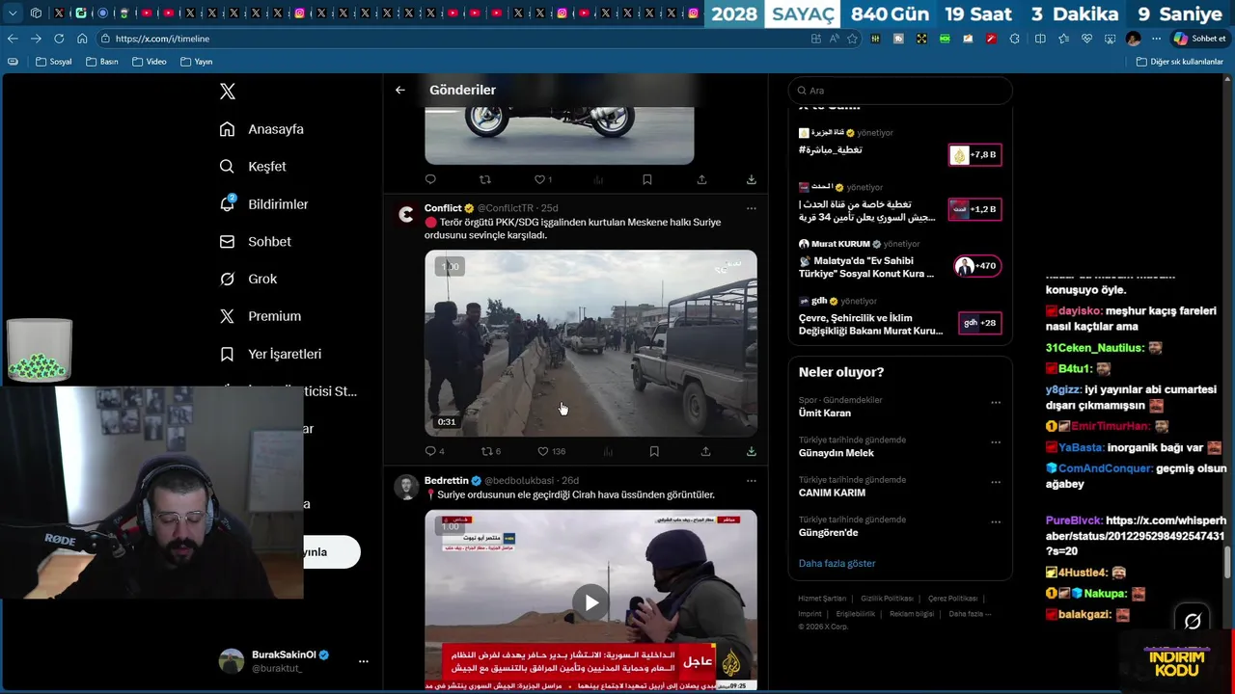Open browser home page icon
Screen dimensions: 1235x694
click(82, 39)
